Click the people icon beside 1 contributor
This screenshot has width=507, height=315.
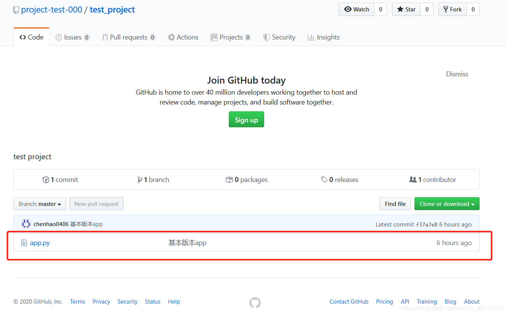[413, 180]
